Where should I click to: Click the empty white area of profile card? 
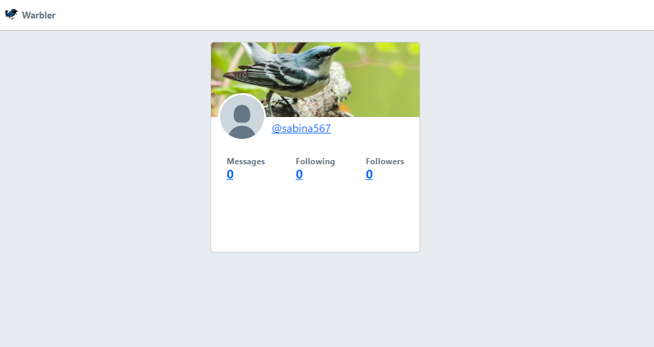315,216
